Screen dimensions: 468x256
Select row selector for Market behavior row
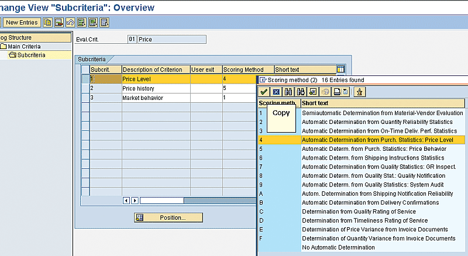(85, 98)
